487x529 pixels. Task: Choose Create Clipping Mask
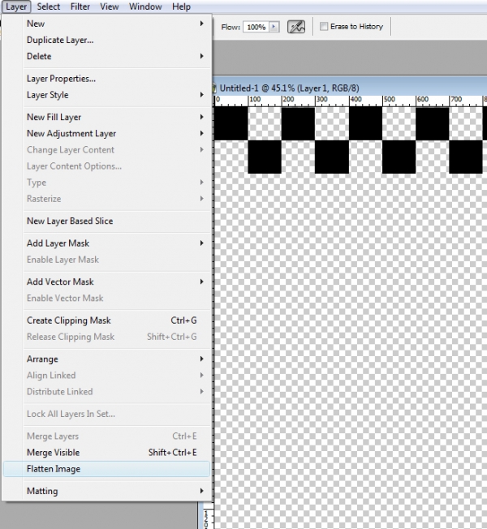tap(106, 320)
